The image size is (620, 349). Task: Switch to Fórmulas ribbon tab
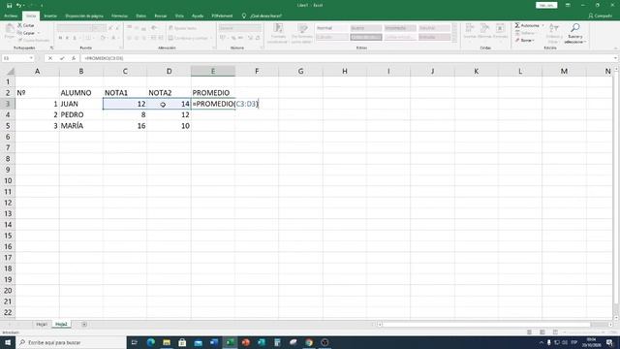[x=119, y=16]
